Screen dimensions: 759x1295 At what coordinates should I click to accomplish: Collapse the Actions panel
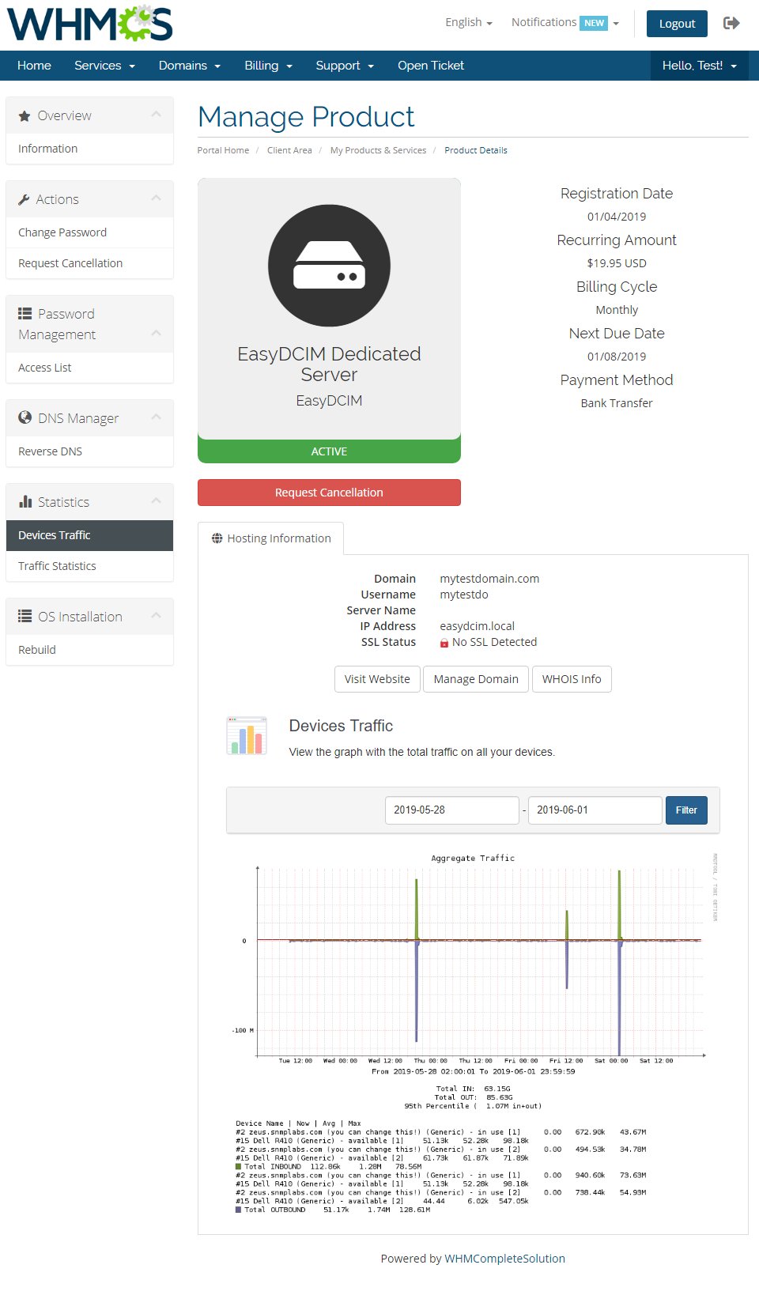pos(157,198)
